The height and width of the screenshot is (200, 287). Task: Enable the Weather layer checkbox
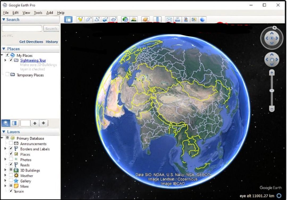(x=11, y=175)
